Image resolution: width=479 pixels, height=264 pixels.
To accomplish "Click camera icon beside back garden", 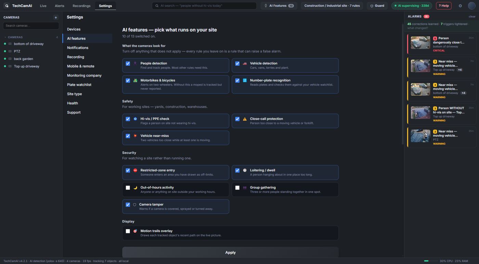I will pos(10,59).
